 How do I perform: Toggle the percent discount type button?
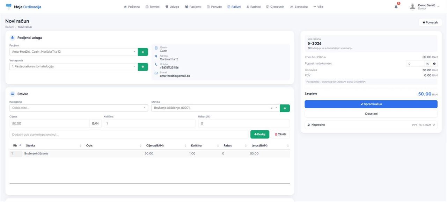[427, 64]
